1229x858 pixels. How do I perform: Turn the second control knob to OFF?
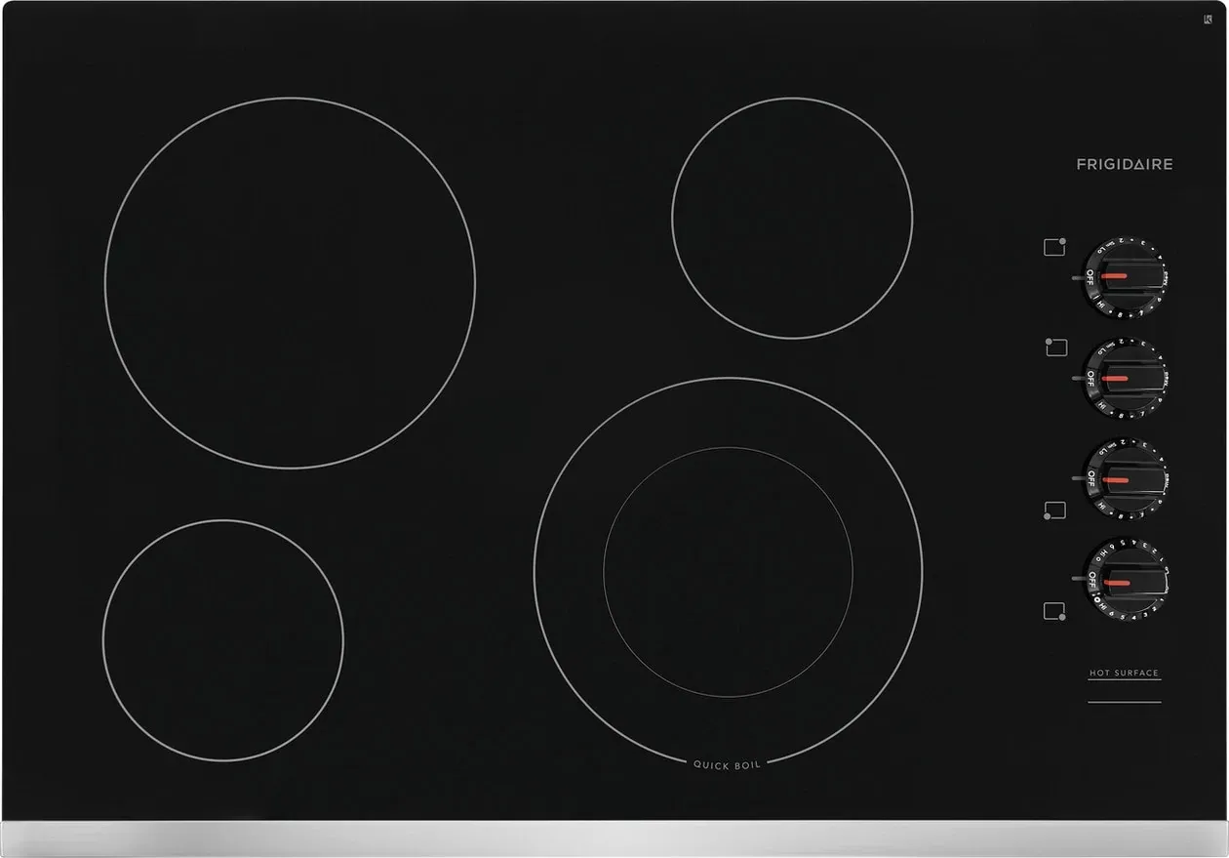coord(1090,379)
